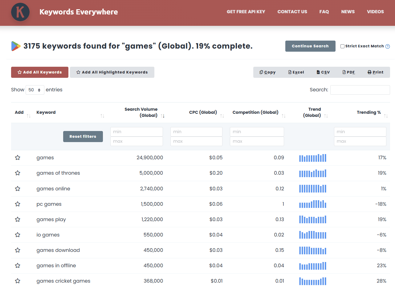Click the 1,500,000 search volume value
This screenshot has width=395, height=286.
(152, 204)
